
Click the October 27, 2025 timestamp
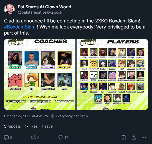[26, 116]
